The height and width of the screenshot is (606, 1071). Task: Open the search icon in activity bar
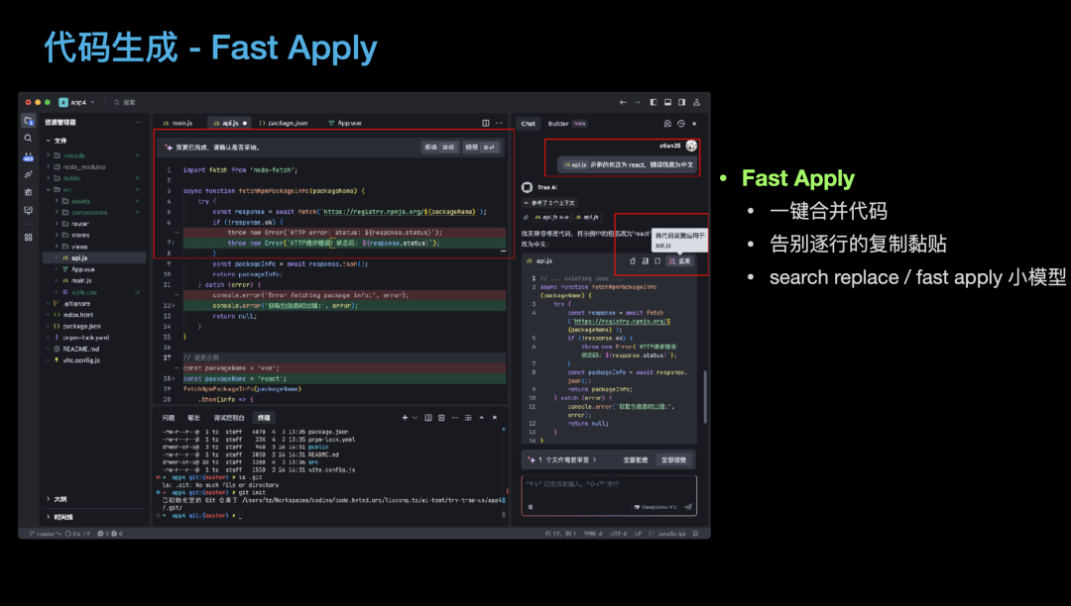coord(28,139)
